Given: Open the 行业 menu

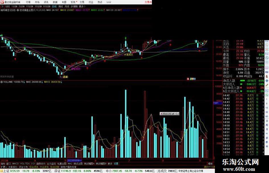Looking at the screenshot, I should click(91, 2).
